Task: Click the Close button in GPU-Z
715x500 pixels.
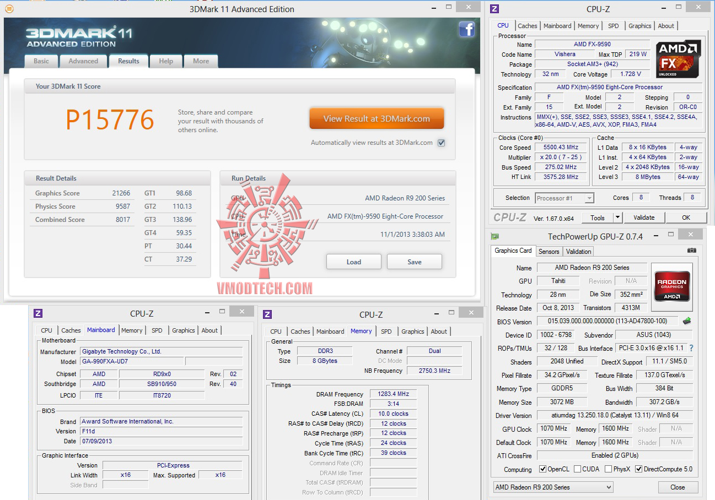Action: pos(678,487)
